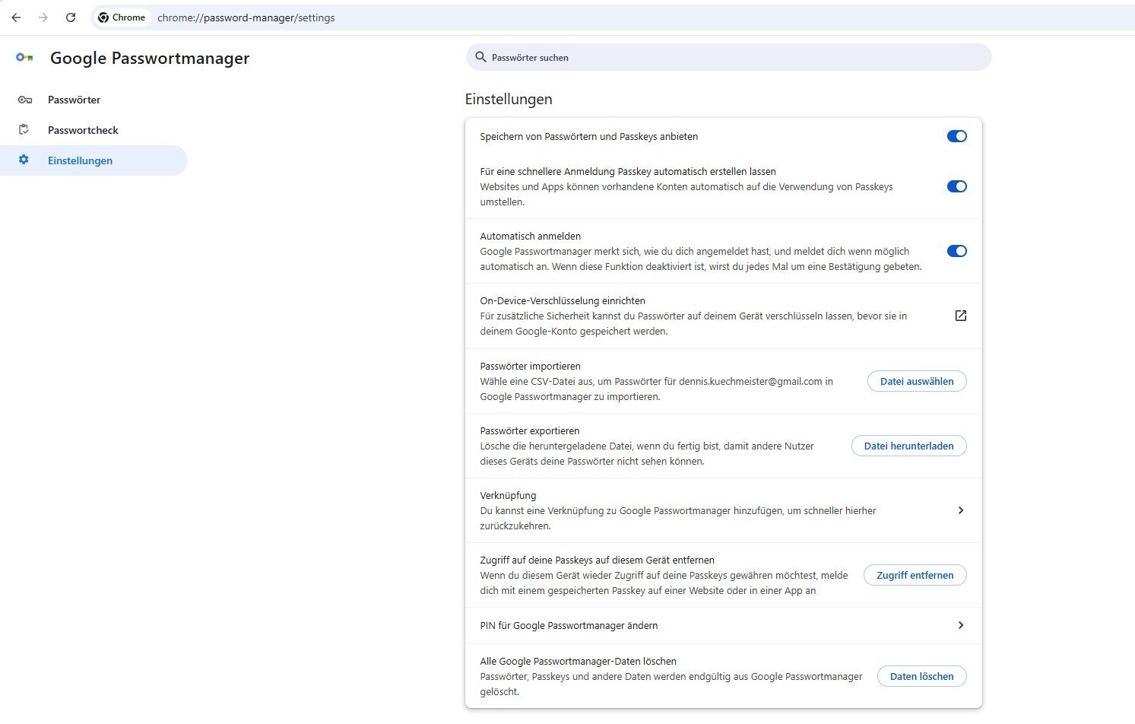Click the Zugriff entfernen button

pyautogui.click(x=915, y=575)
